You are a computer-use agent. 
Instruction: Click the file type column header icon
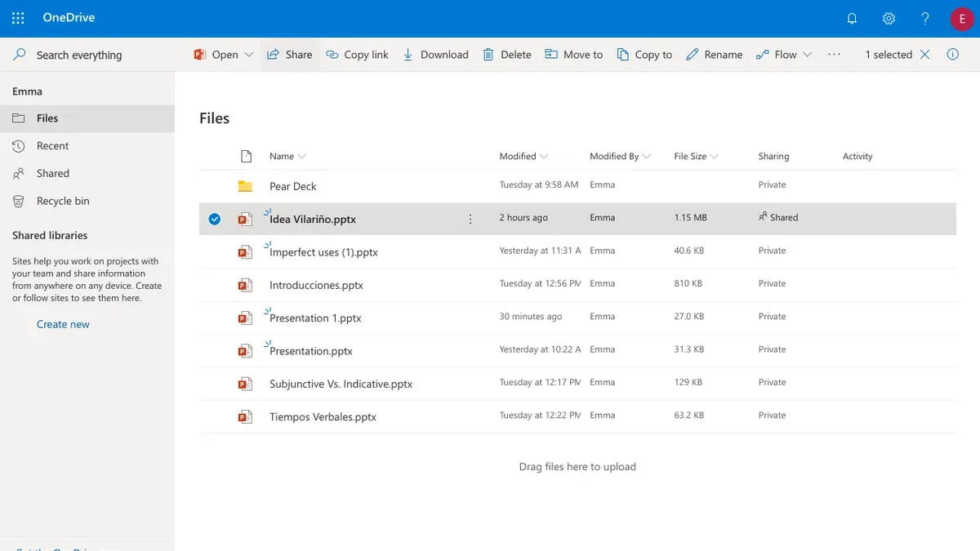pyautogui.click(x=246, y=156)
